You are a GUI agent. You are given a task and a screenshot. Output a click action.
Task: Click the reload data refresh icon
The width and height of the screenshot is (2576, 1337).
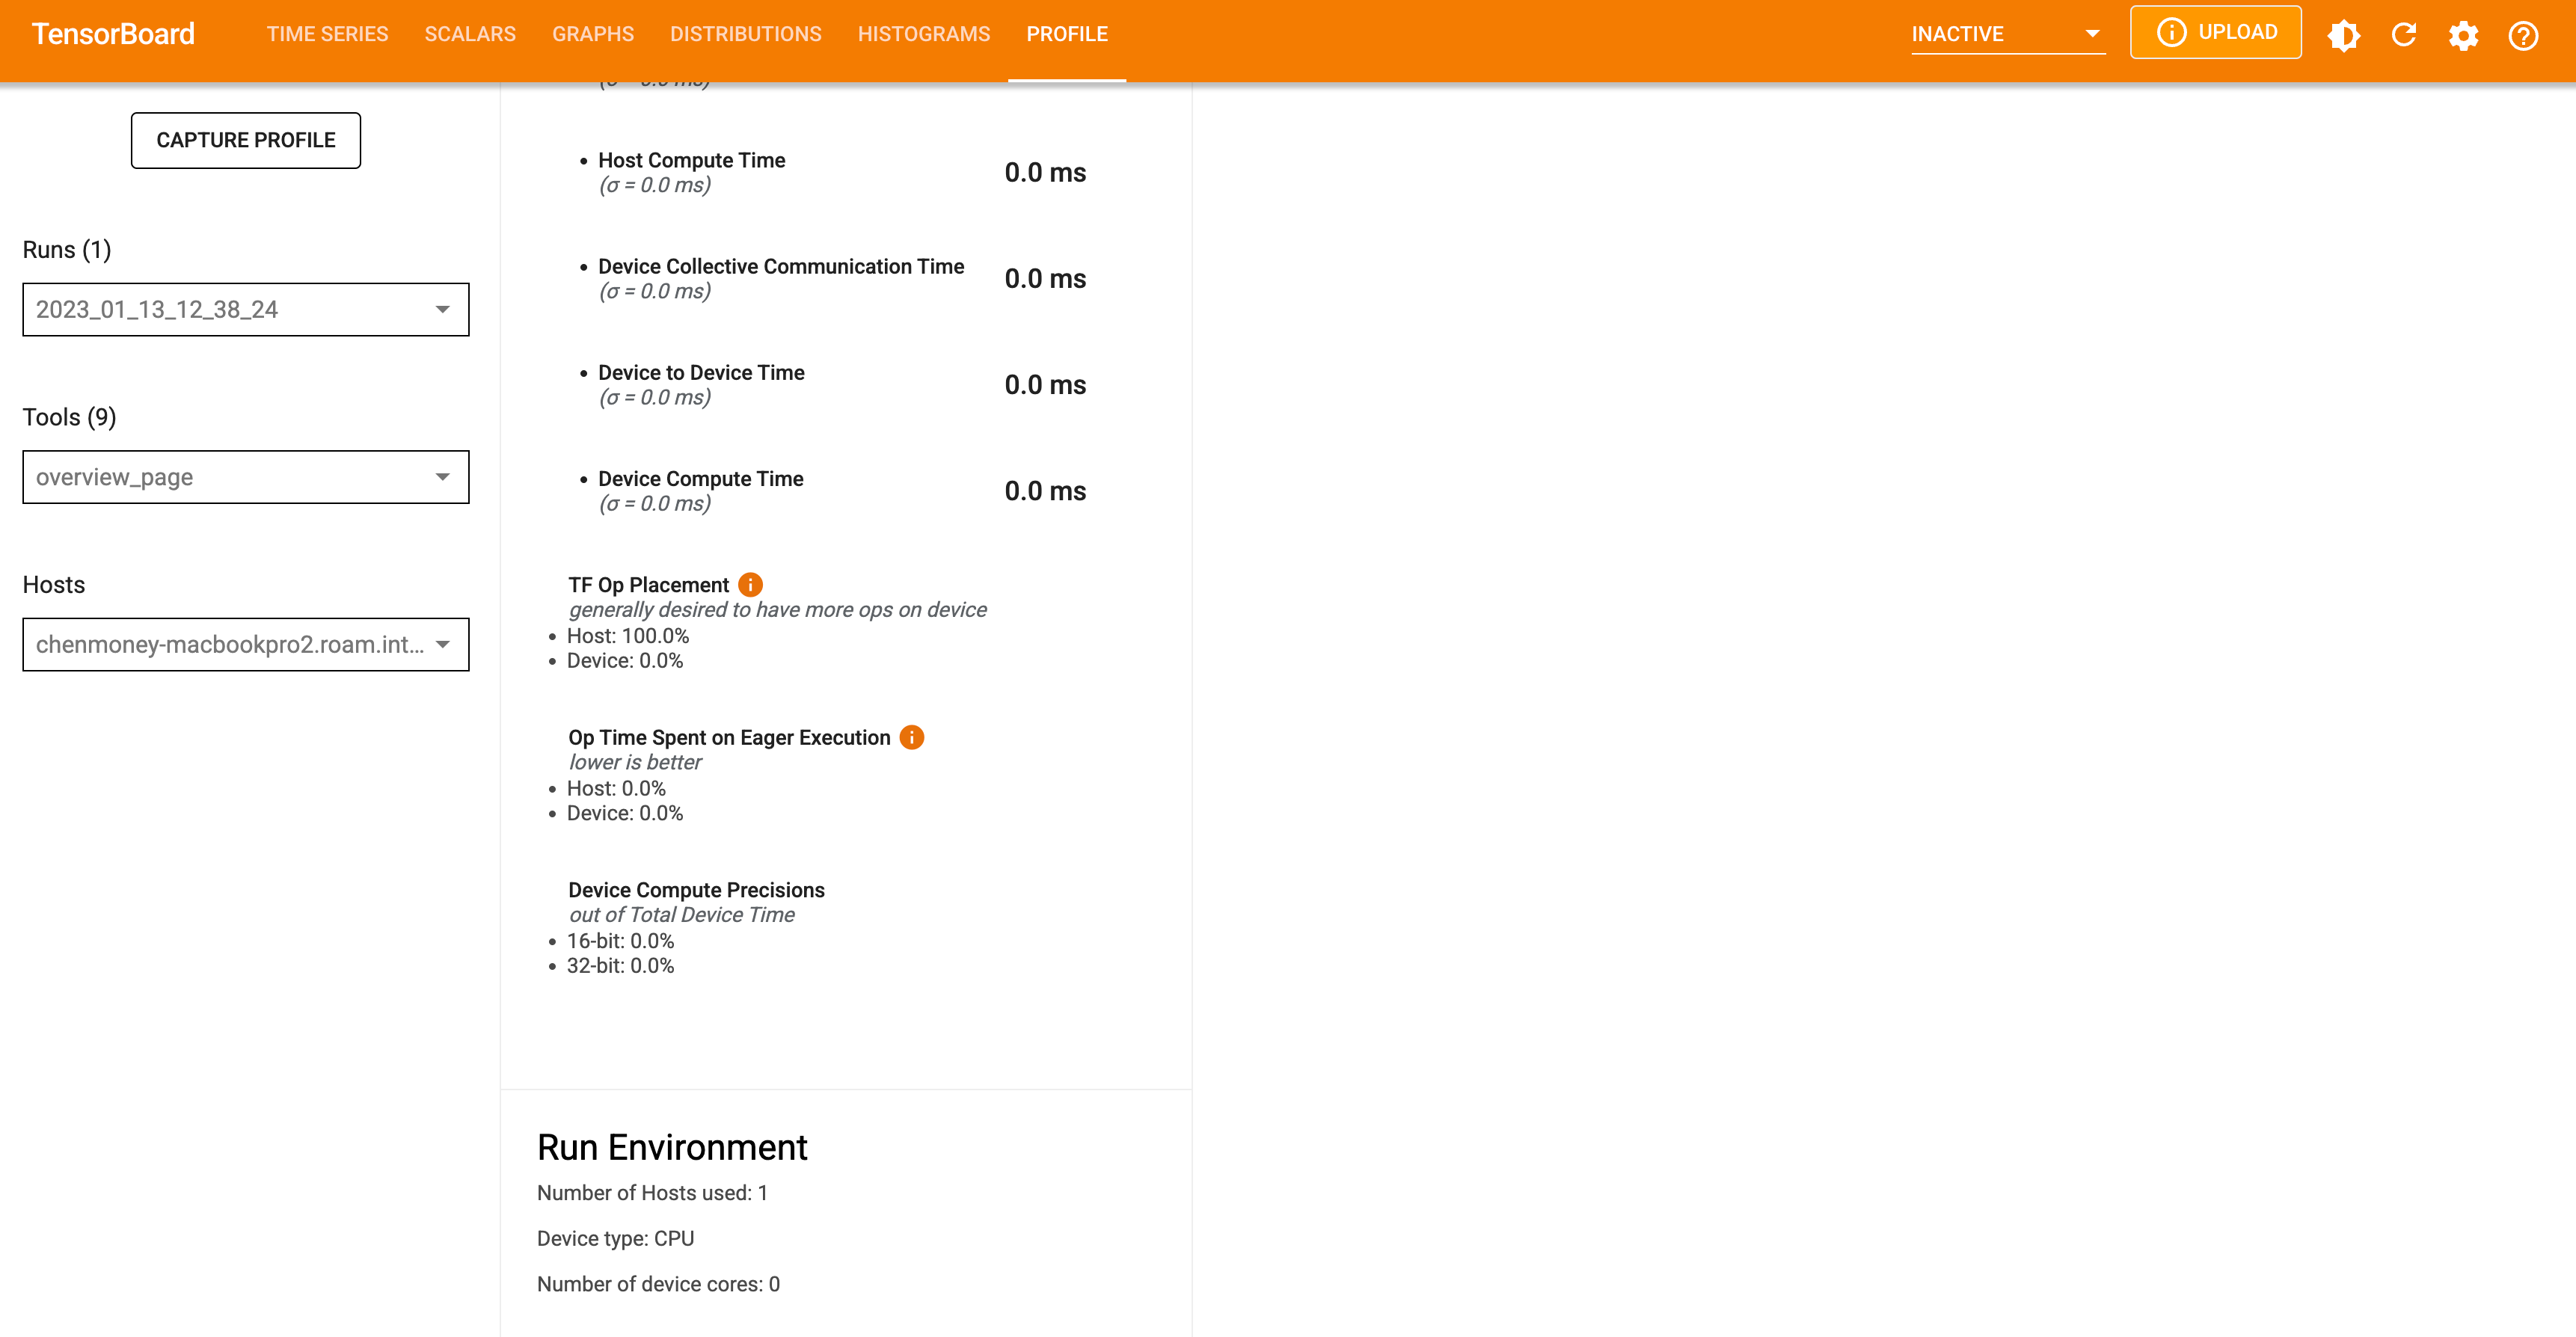2404,35
